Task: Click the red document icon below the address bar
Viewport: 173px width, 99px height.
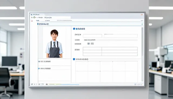Action: [32, 21]
